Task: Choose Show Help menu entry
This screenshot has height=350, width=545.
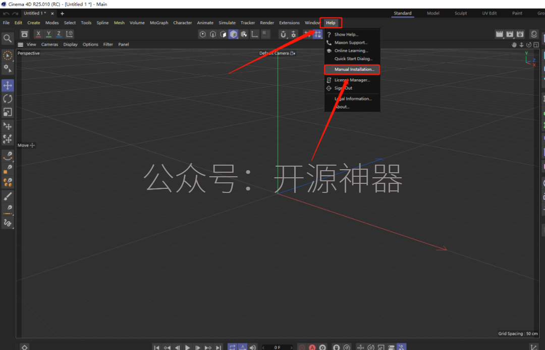Action: (352, 34)
